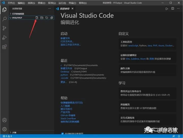Open the 颜色主题 card
Viewport: 183px width, 138px height.
pos(147,70)
